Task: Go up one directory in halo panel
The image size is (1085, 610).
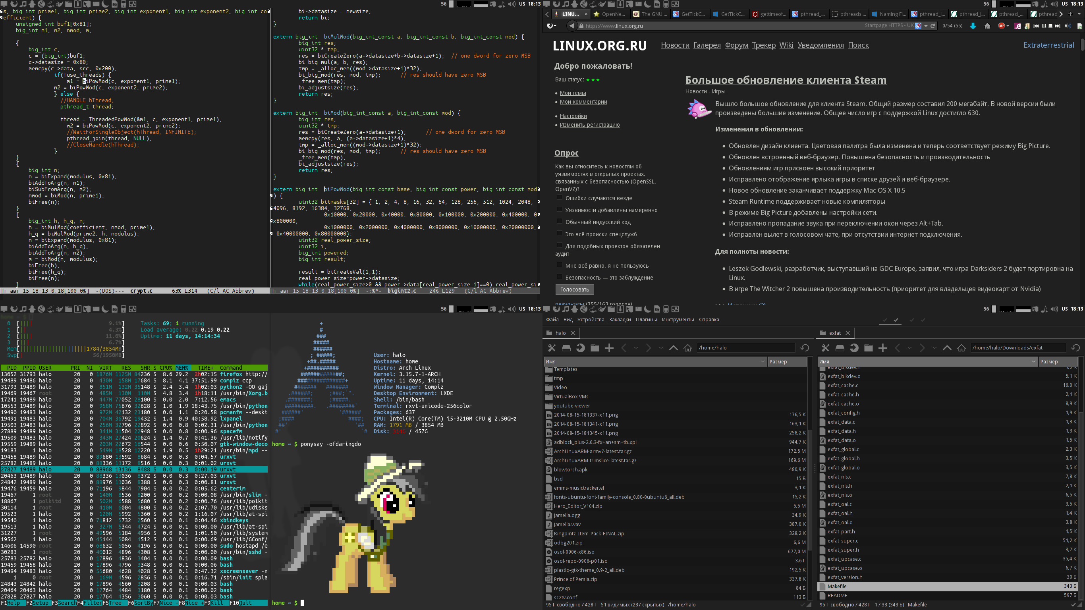Action: [674, 347]
